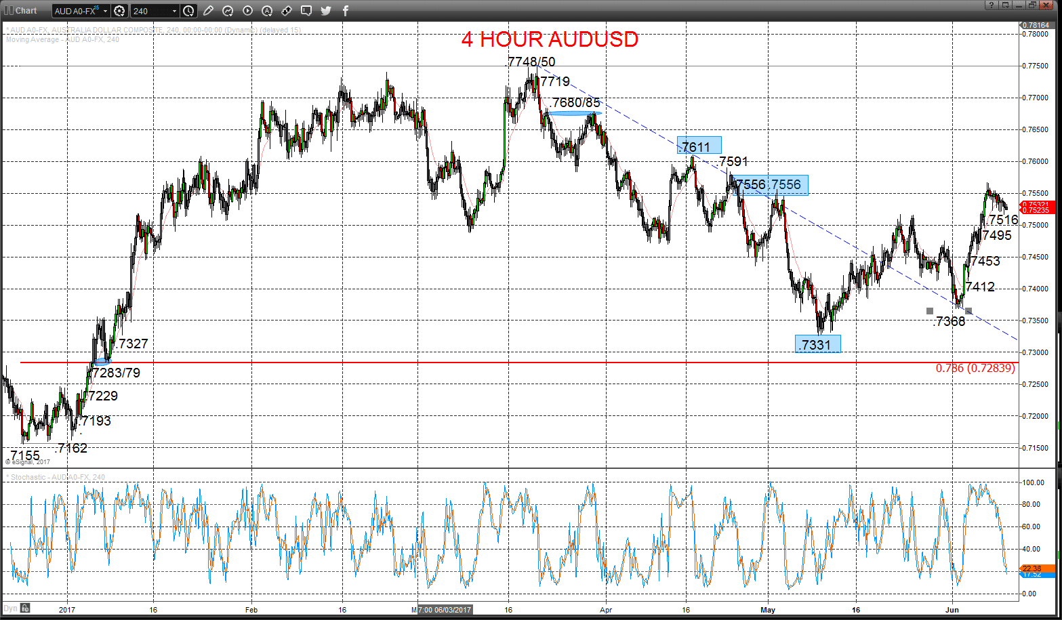Click the chain link symbol icon

287,11
